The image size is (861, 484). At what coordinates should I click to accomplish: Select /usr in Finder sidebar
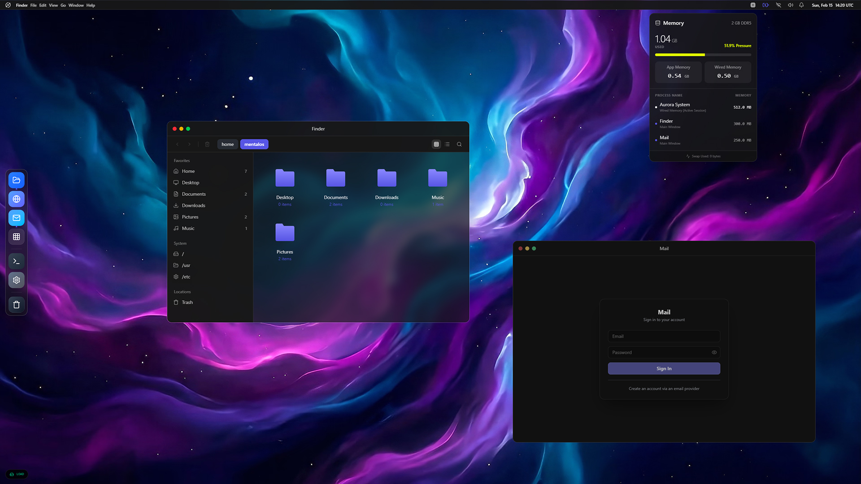pyautogui.click(x=210, y=265)
